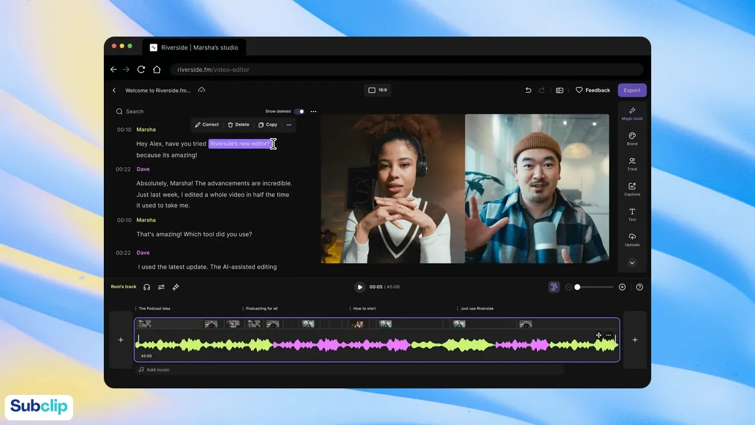The image size is (755, 425).
Task: Click the redo arrow icon
Action: (542, 90)
